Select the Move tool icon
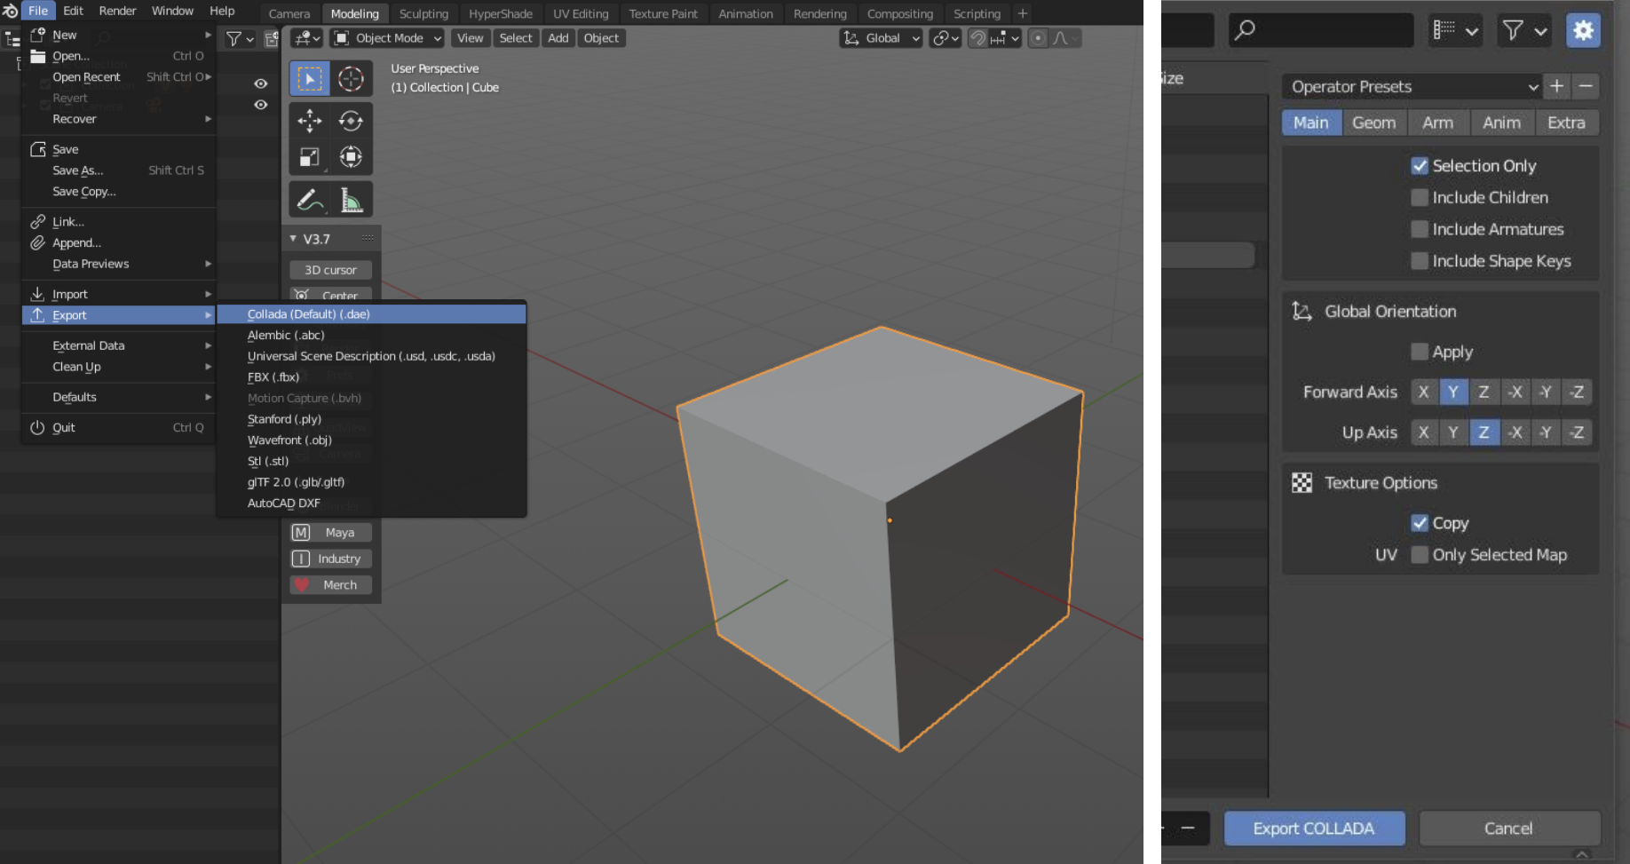This screenshot has height=864, width=1630. (x=310, y=121)
